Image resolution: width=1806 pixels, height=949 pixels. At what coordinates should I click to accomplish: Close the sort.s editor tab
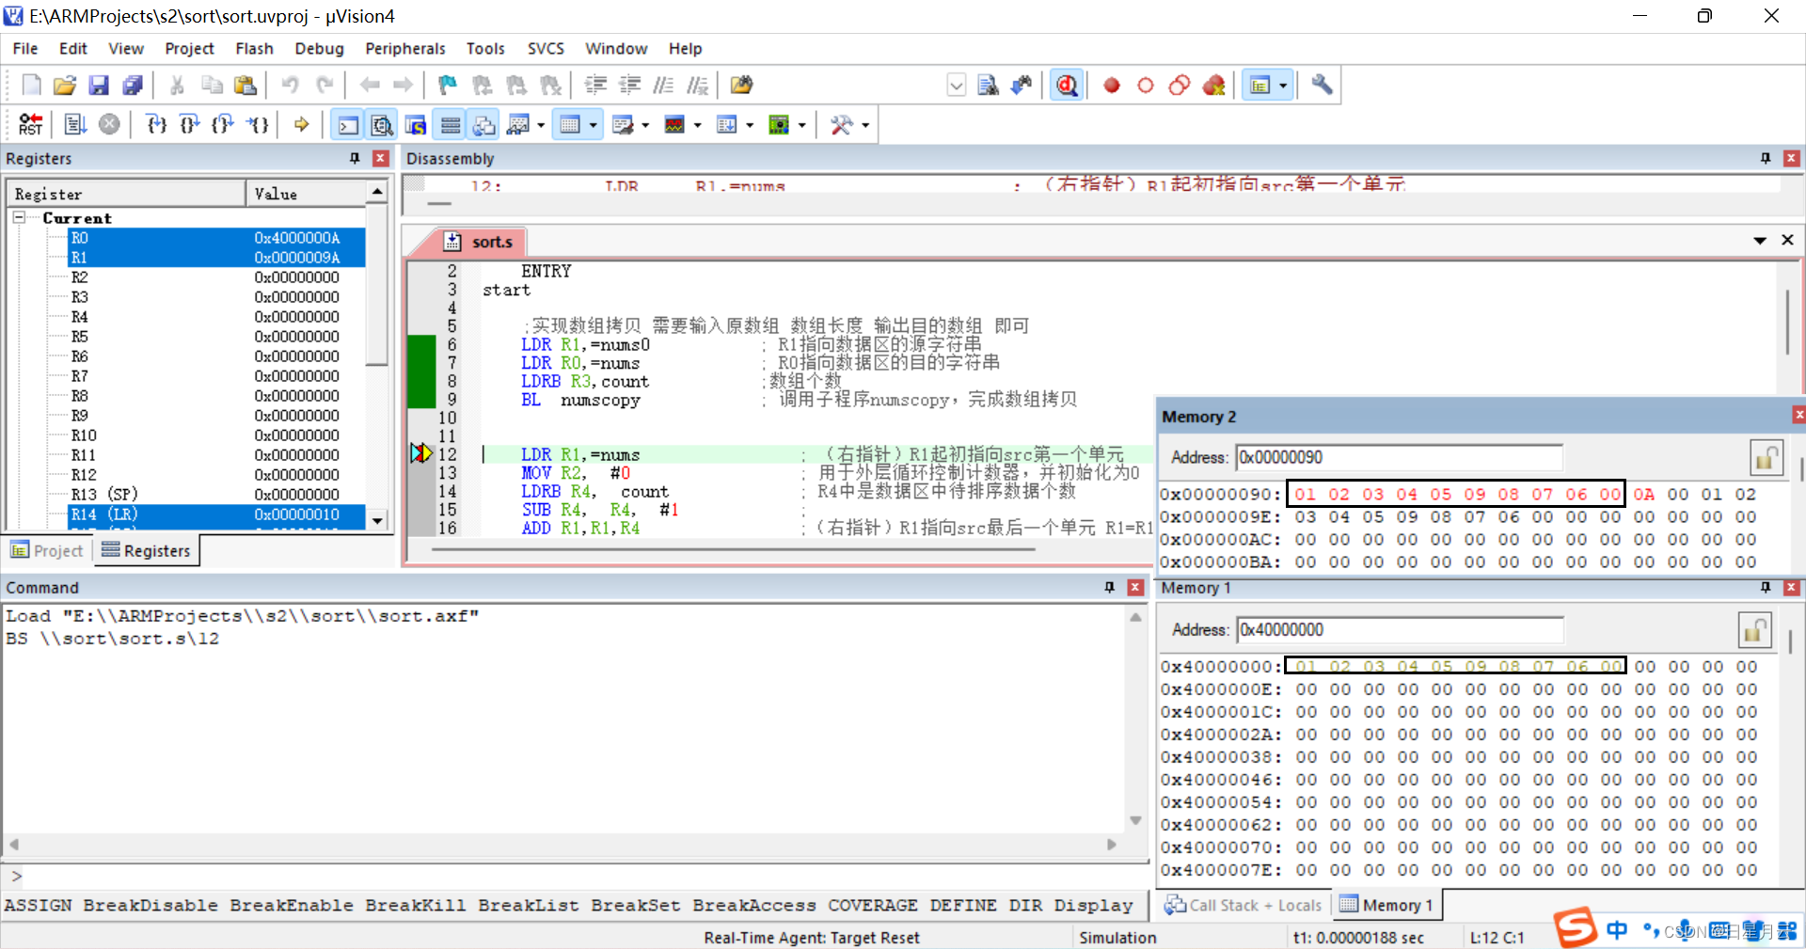(1788, 241)
